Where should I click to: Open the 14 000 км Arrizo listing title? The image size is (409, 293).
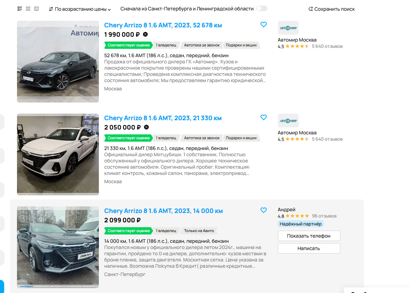pyautogui.click(x=163, y=211)
